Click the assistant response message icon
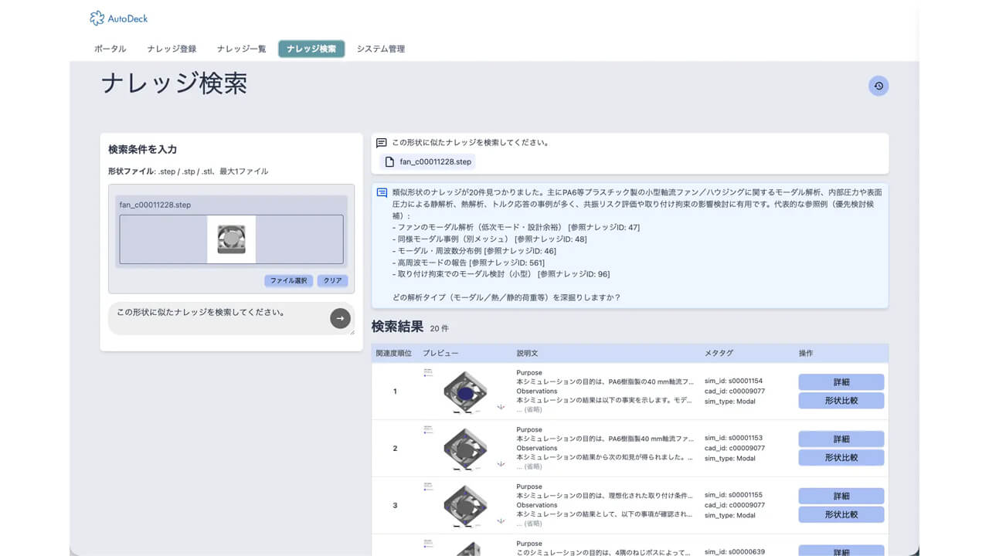 [382, 192]
